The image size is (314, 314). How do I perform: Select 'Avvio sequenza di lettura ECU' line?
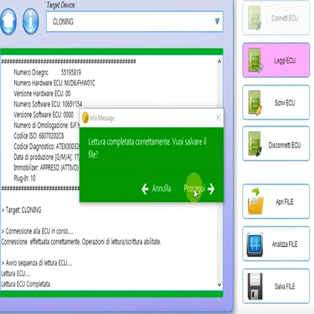tap(37, 263)
